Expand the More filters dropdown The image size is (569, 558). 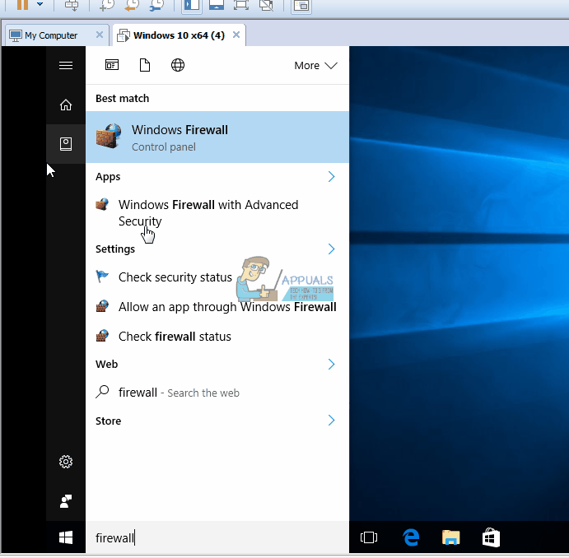(x=315, y=66)
